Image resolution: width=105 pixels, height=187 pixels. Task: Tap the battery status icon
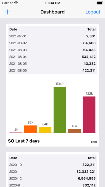[100, 3]
